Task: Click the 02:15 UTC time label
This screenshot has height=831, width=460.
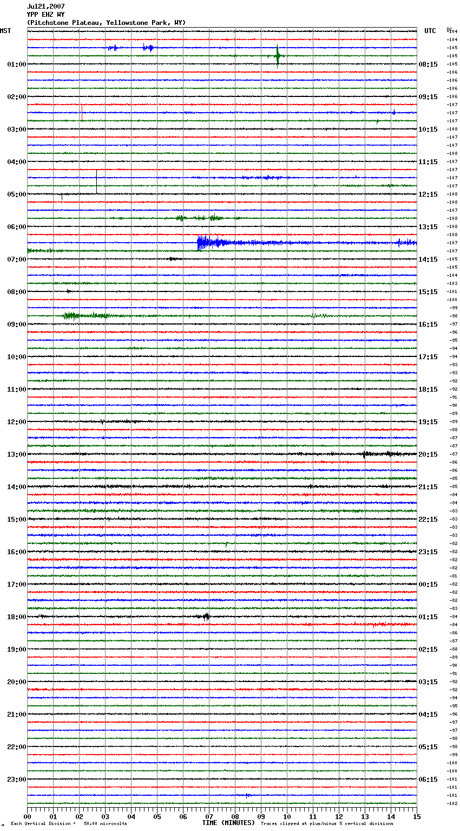Action: (x=428, y=650)
